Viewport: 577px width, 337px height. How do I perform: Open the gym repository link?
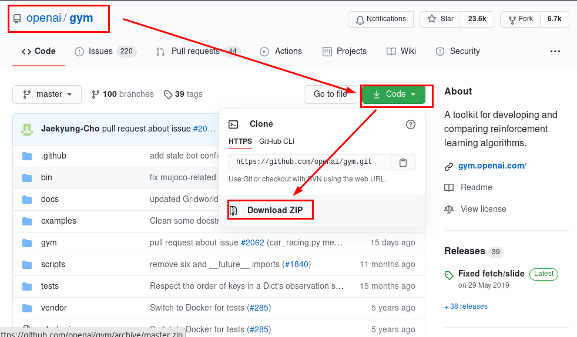coord(81,18)
